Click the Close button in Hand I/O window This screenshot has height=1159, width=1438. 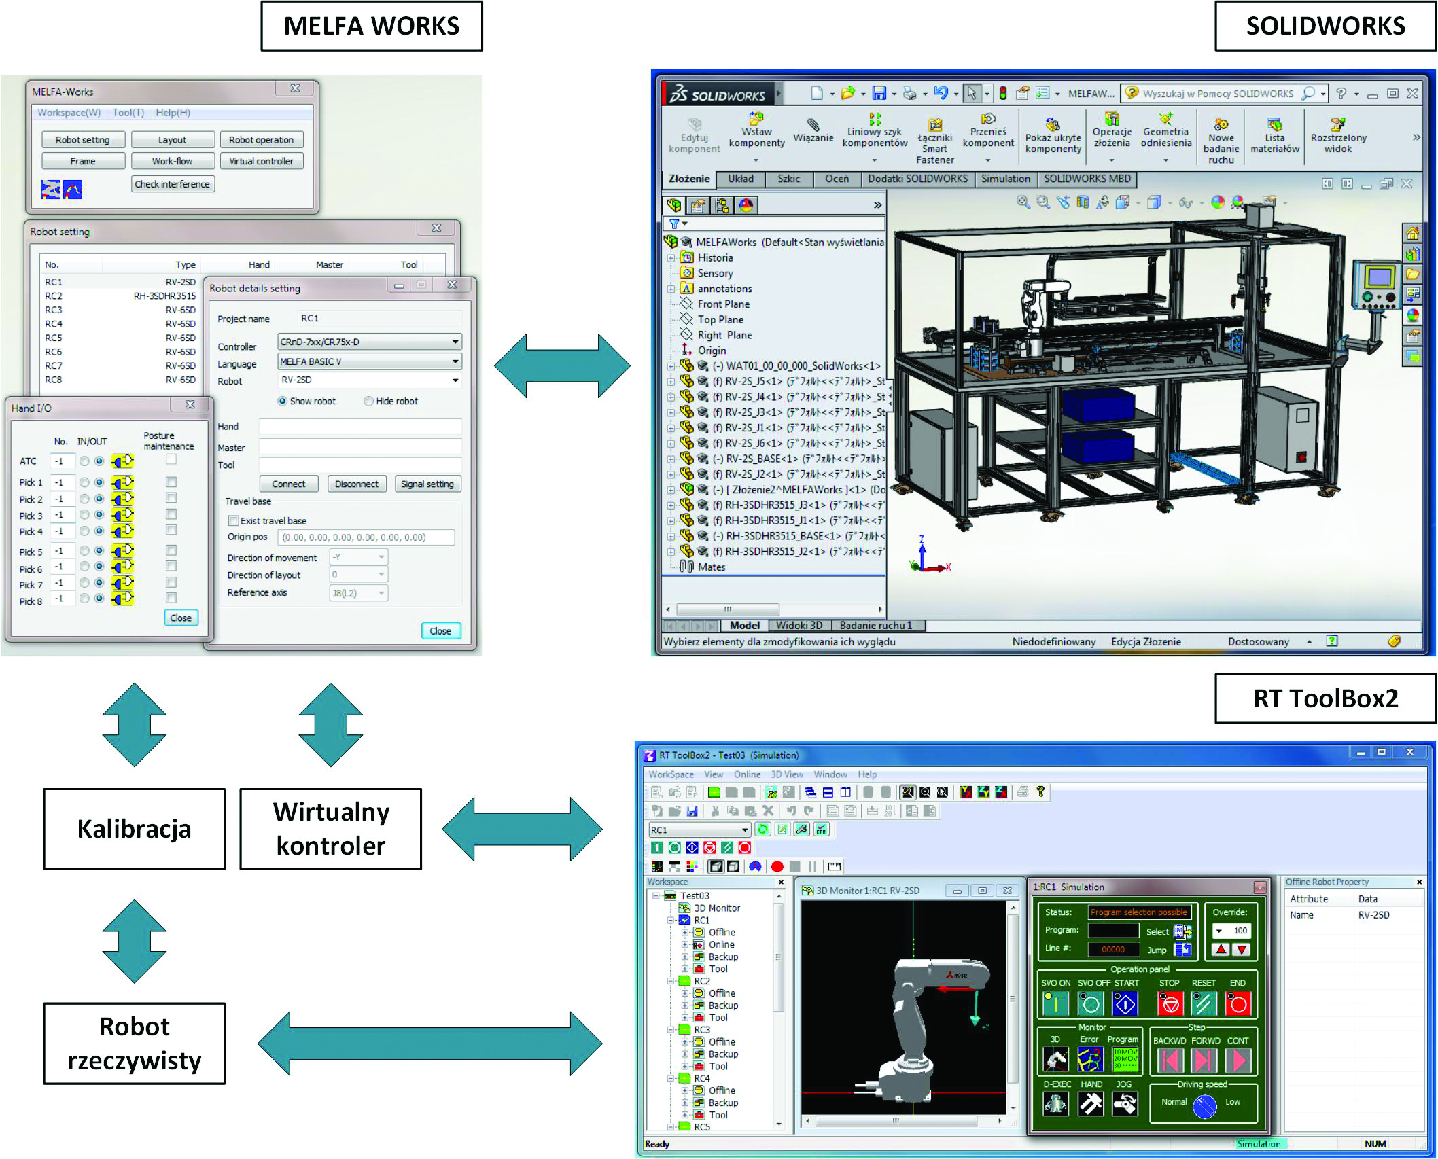click(x=181, y=618)
